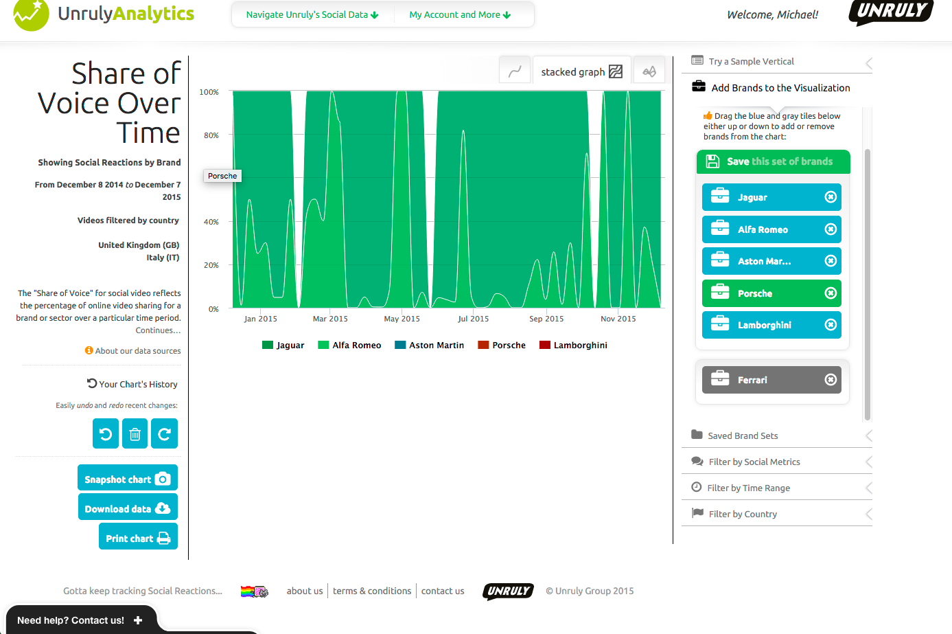Redo the recent chart change
The image size is (952, 634).
coord(164,433)
